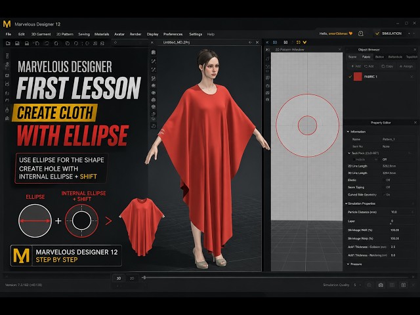Remove FABRIC 1 with its X button
The image size is (420, 315).
(411, 77)
